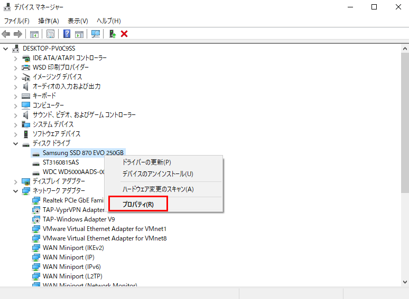Click the blue Help question mark icon
The width and height of the screenshot is (409, 299).
pyautogui.click(x=67, y=34)
